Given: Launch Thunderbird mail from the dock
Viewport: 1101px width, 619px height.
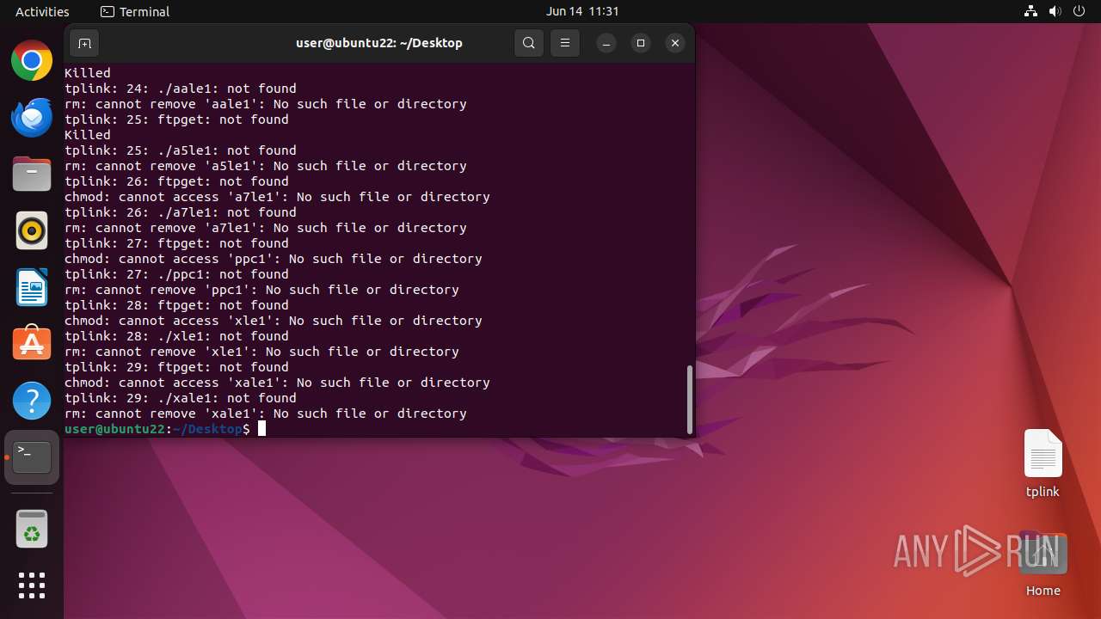Looking at the screenshot, I should tap(32, 118).
